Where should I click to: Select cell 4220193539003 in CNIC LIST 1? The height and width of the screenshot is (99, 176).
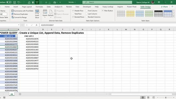pyautogui.click(x=9, y=39)
